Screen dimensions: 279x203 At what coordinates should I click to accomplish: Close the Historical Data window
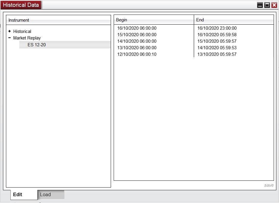(274, 5)
